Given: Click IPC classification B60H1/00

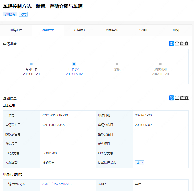Looking at the screenshot, I should 49,153.
